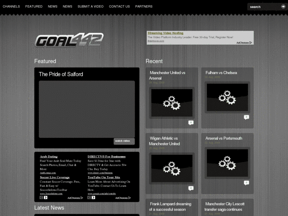This screenshot has height=216, width=288.
Task: Go to next ads in left ad block
Action: click(46, 197)
